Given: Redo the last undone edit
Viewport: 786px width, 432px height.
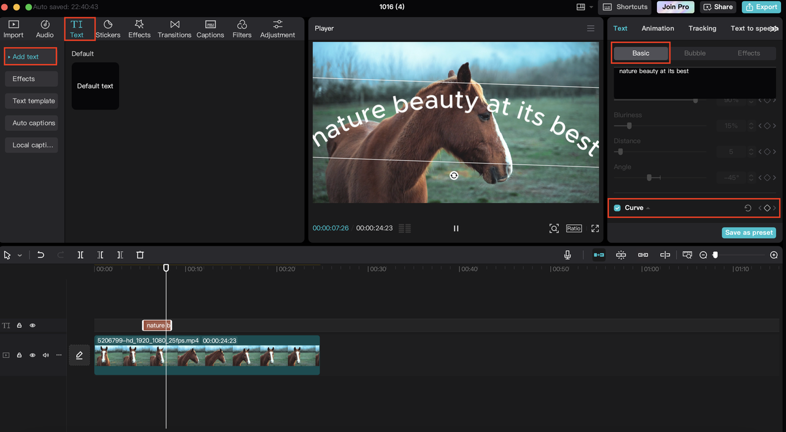Looking at the screenshot, I should click(60, 255).
